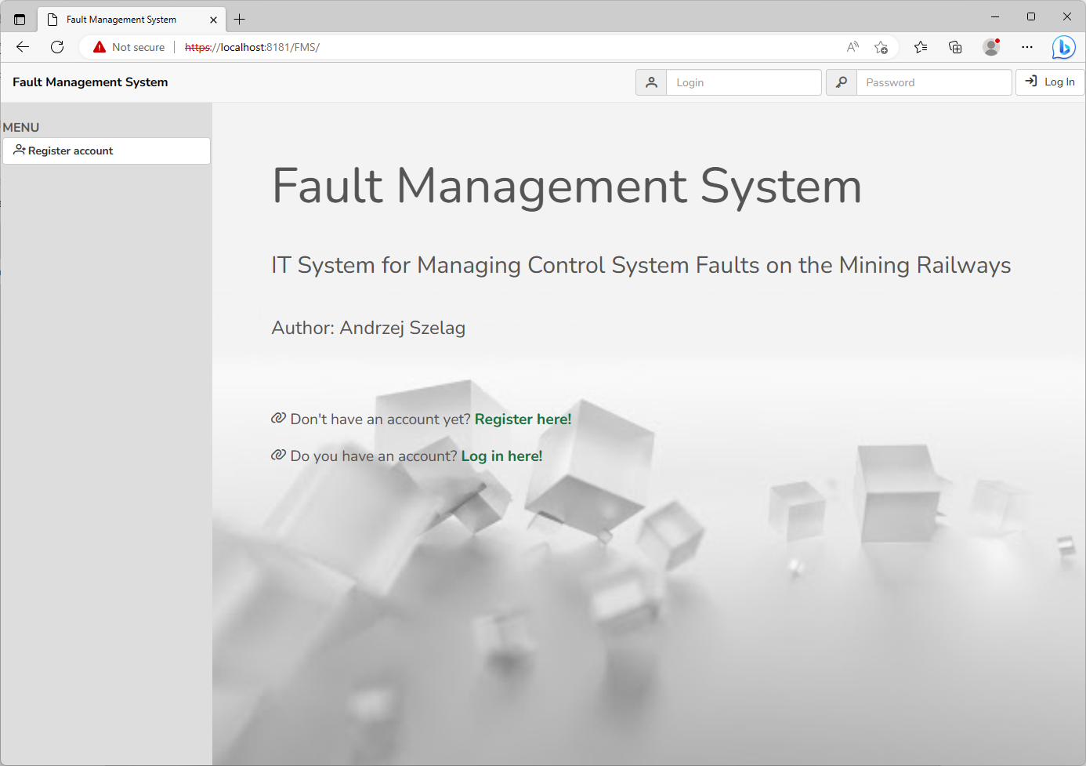Follow the Register here! link
This screenshot has height=766, width=1086.
tap(523, 419)
